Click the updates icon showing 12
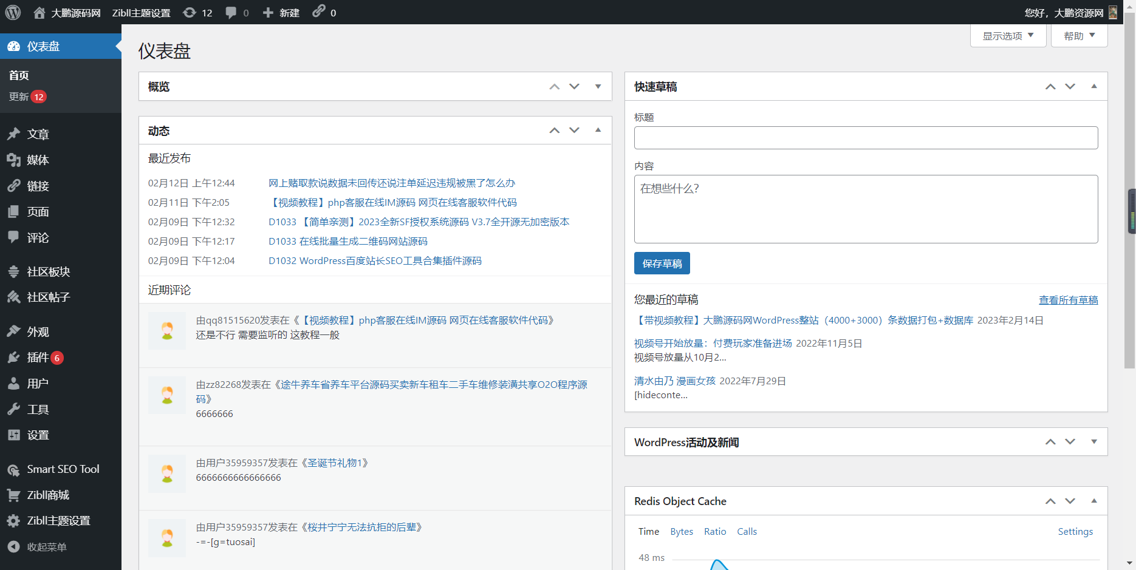Screen dimensions: 1136x570 [x=197, y=12]
